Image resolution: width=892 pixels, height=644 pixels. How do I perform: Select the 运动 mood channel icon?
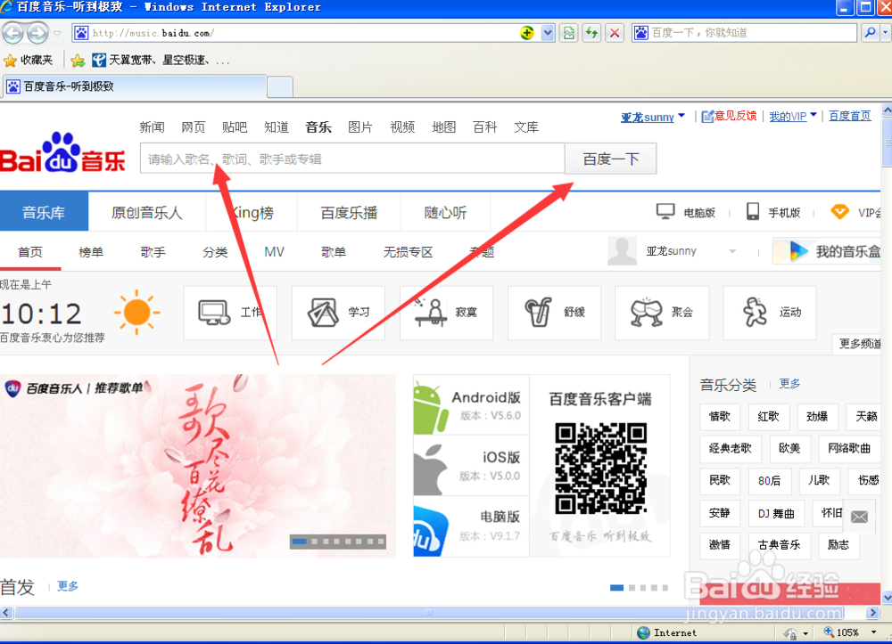pyautogui.click(x=755, y=313)
